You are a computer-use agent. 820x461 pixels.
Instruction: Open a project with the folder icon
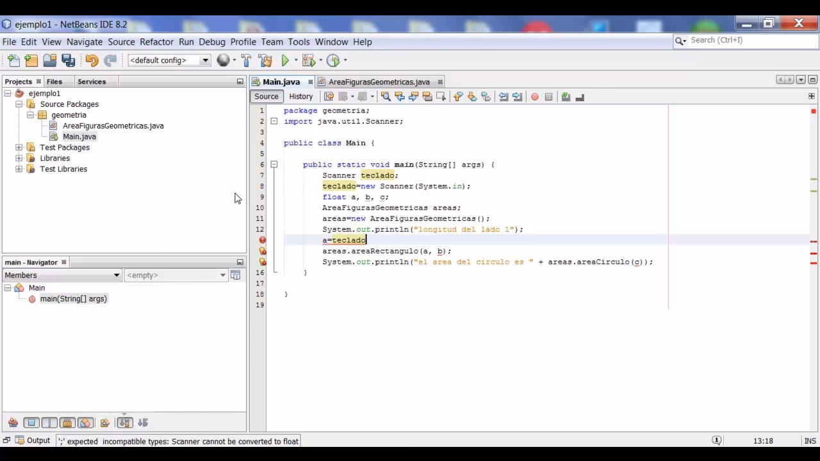pos(50,60)
